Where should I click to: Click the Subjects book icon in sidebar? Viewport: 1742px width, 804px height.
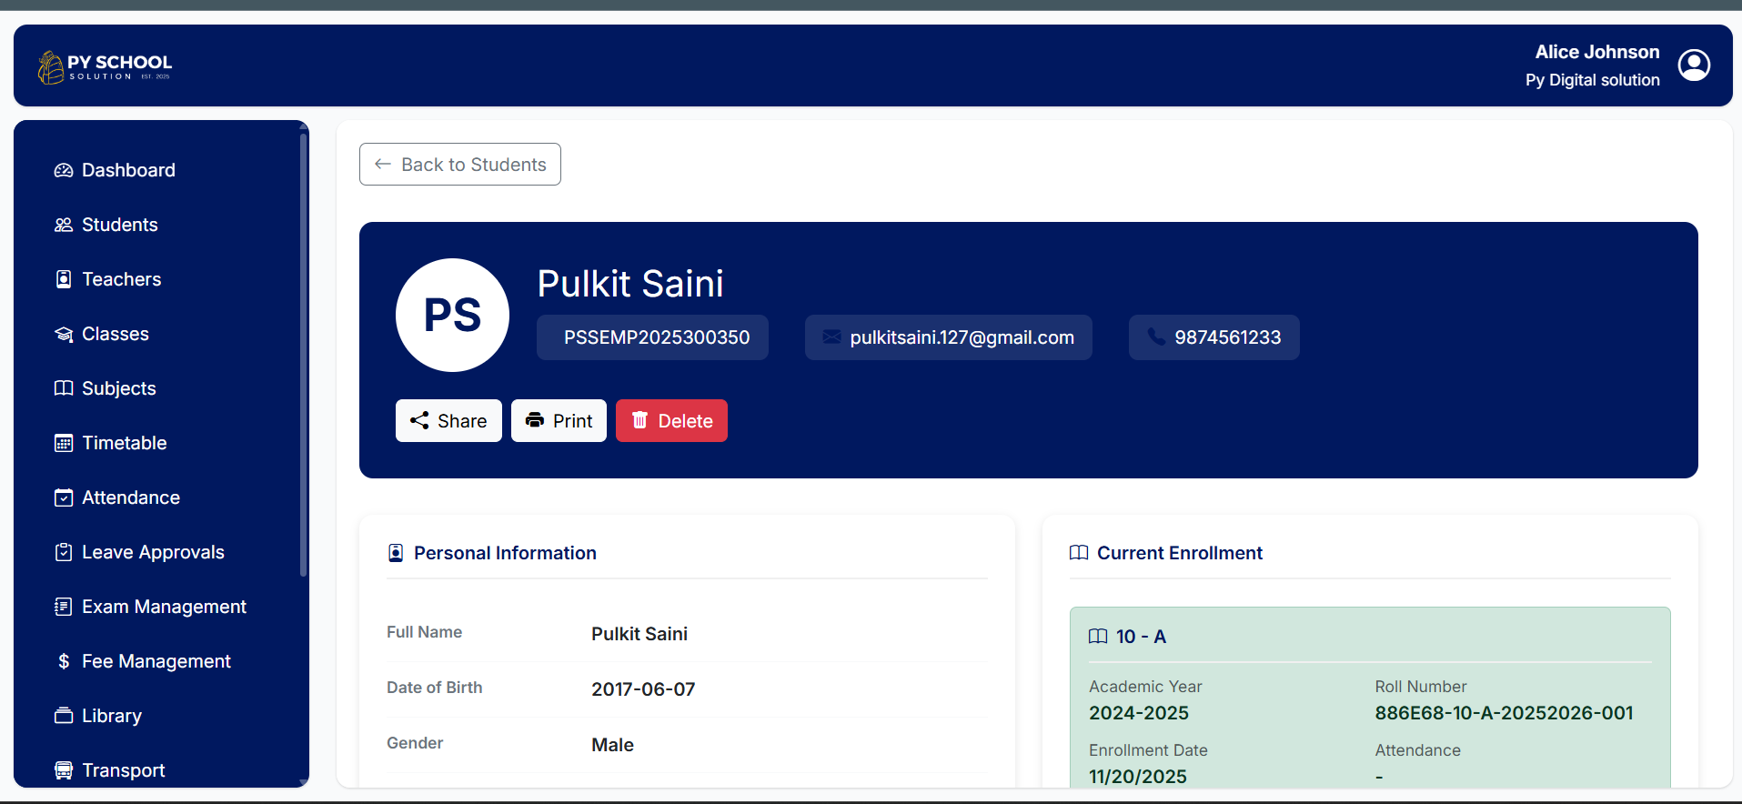click(64, 388)
